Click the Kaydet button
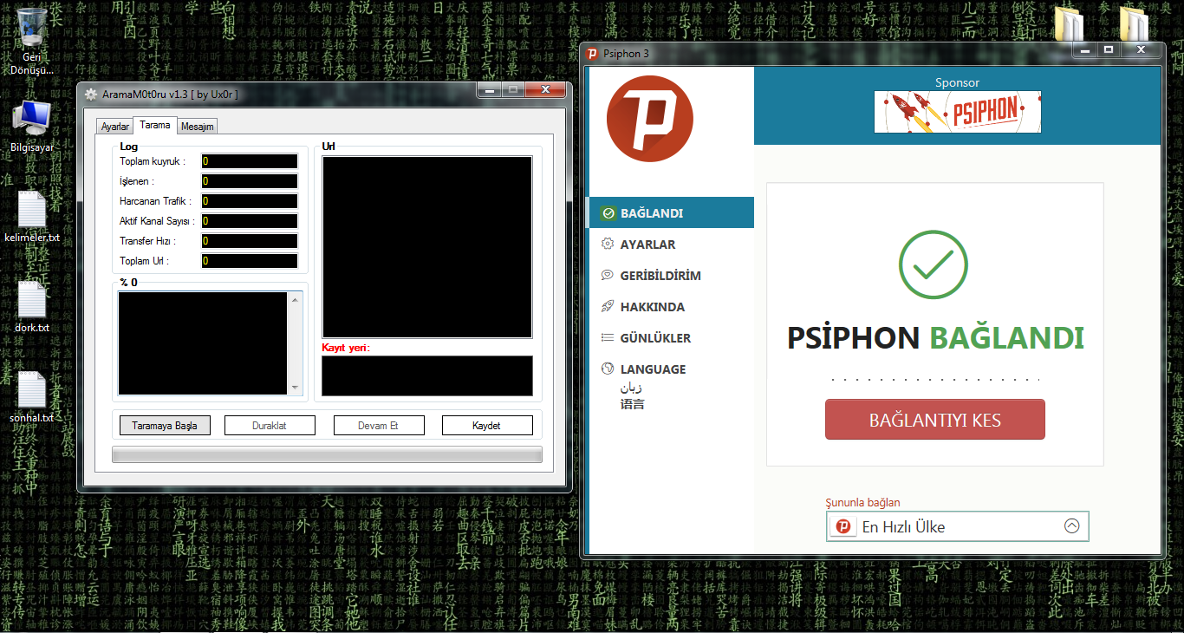 pos(487,426)
